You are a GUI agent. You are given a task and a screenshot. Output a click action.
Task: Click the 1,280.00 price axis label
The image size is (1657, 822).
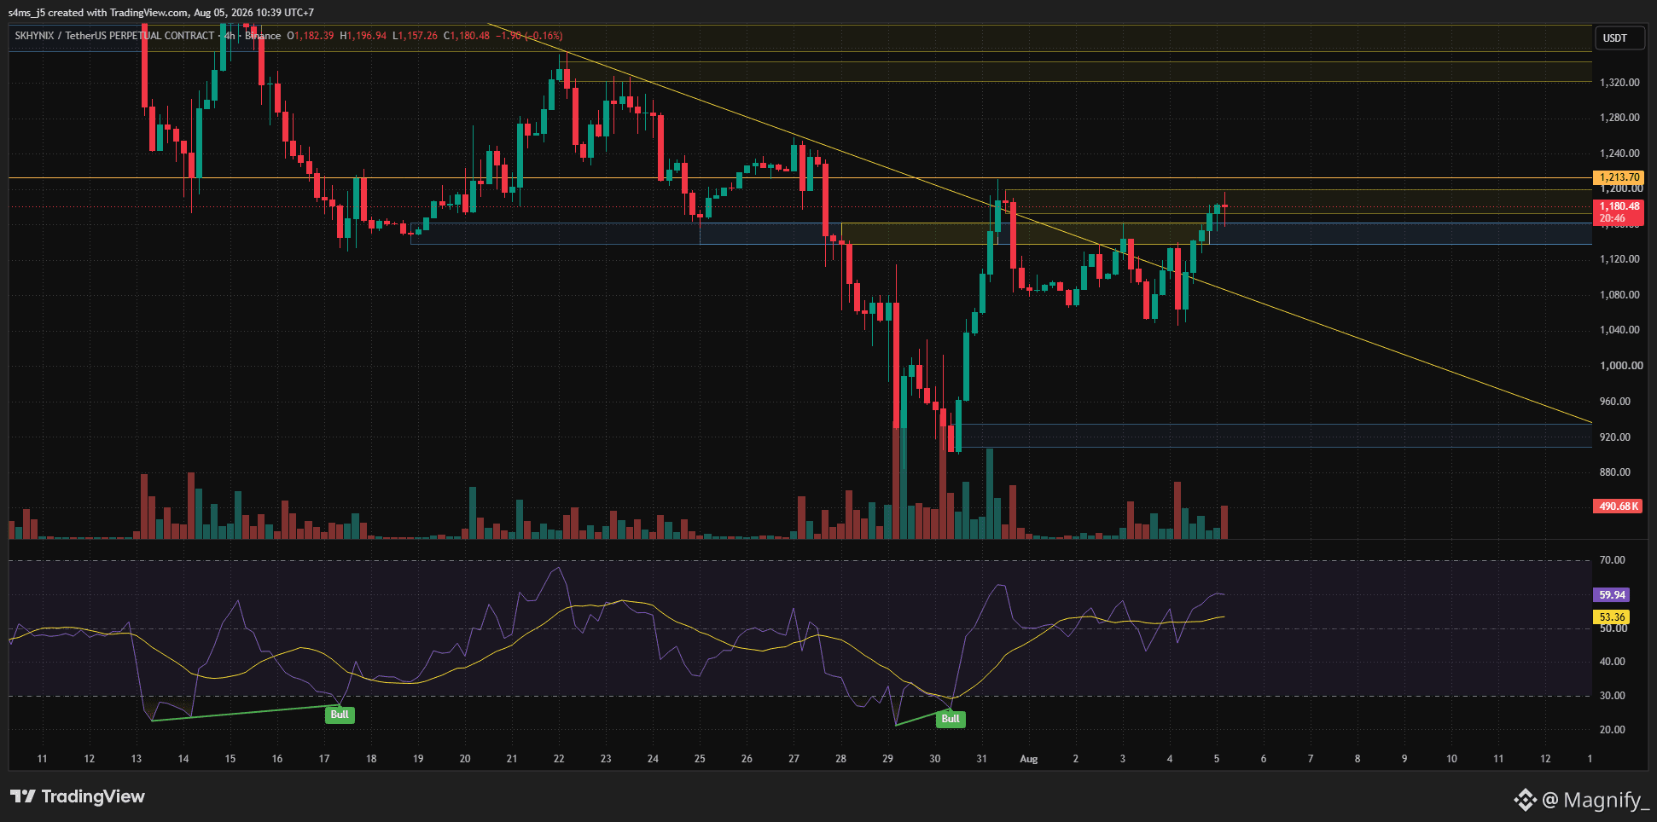tap(1619, 118)
